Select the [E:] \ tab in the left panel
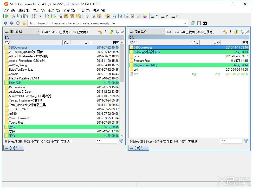 (14, 148)
